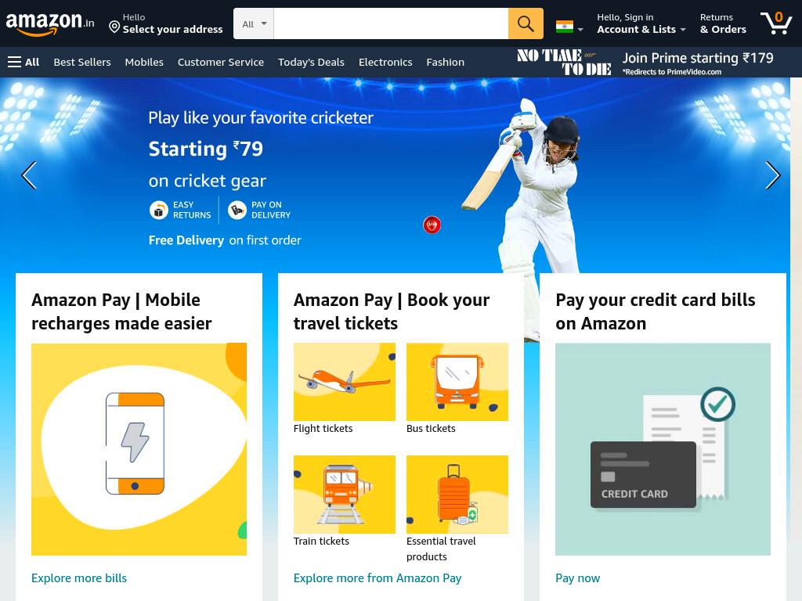Click the Amazon.in logo
This screenshot has width=802, height=601.
point(49,23)
